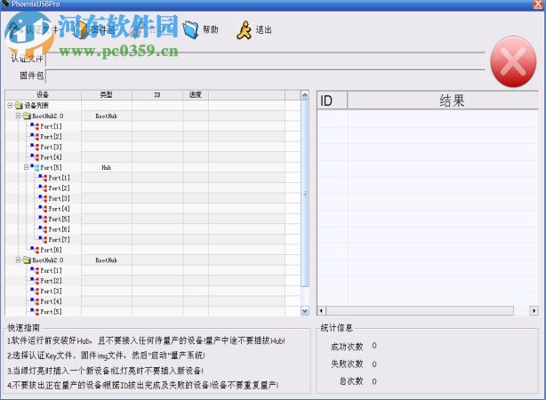
Task: Collapse the 设备列表 root tree node
Action: click(10, 106)
